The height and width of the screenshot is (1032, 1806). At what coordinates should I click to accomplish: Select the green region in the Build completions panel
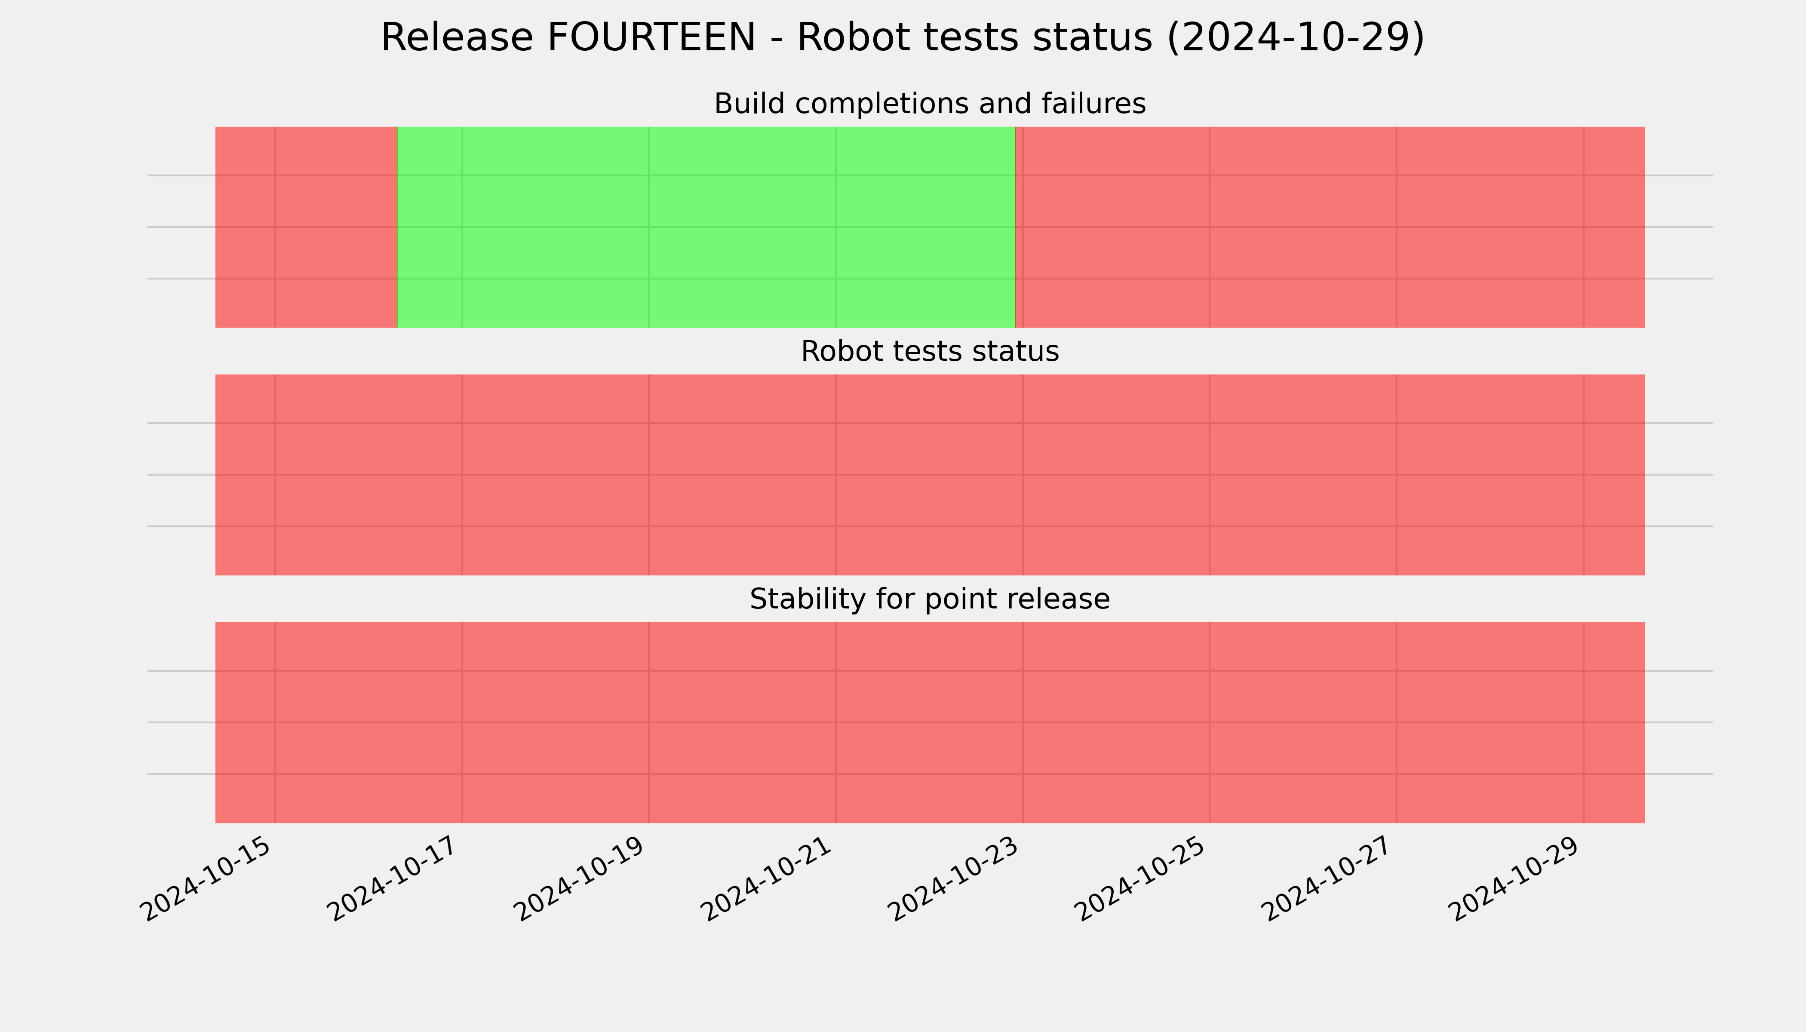pyautogui.click(x=706, y=227)
